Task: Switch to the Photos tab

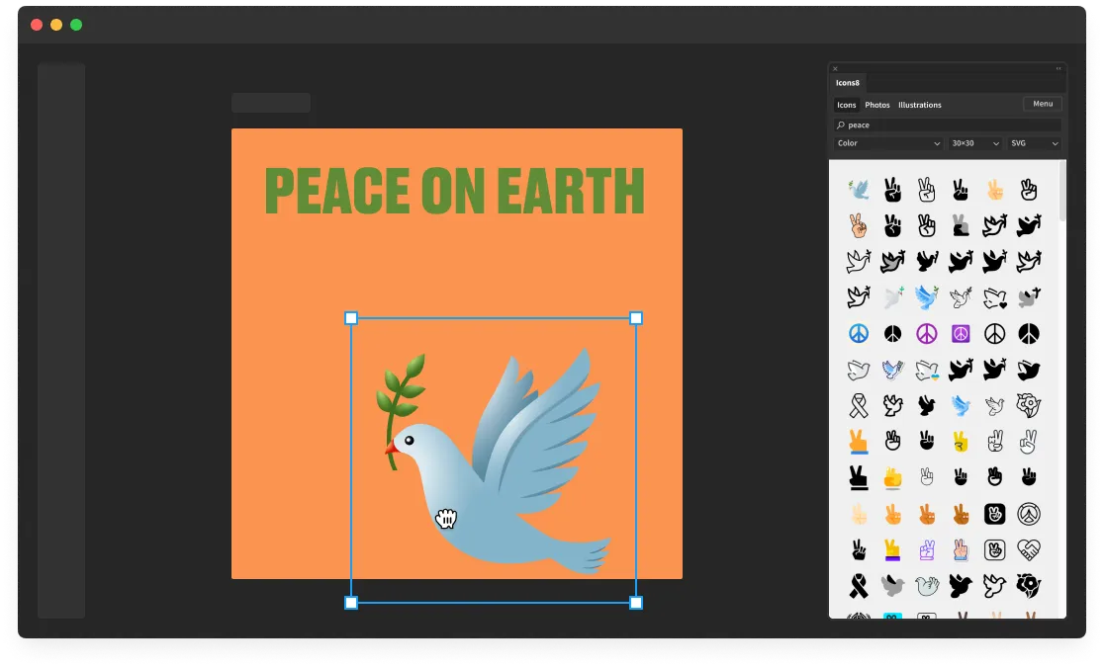Action: (876, 105)
